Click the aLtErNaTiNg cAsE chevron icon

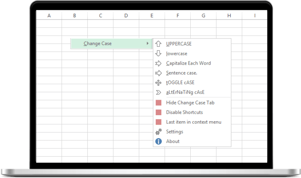coord(158,92)
